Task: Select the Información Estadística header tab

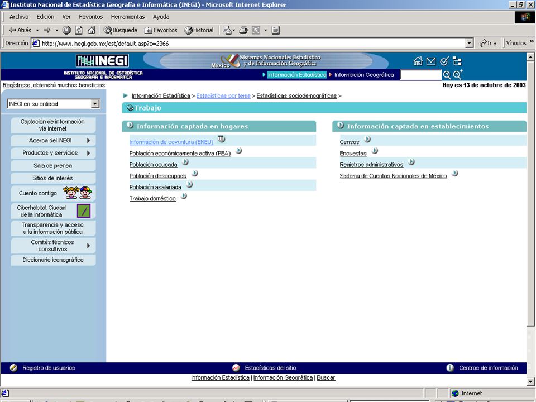Action: pos(296,75)
